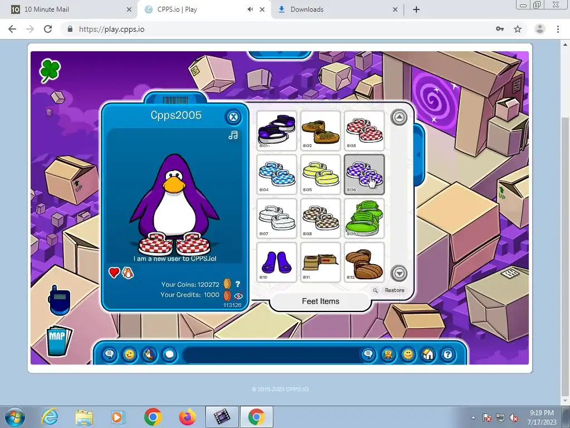Click the address bar showing play.cpps.io
The image size is (570, 428).
tap(276, 29)
